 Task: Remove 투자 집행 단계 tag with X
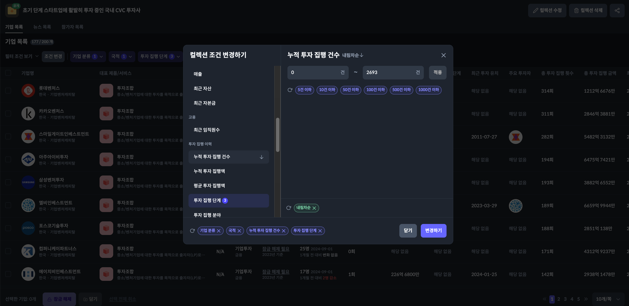click(320, 231)
